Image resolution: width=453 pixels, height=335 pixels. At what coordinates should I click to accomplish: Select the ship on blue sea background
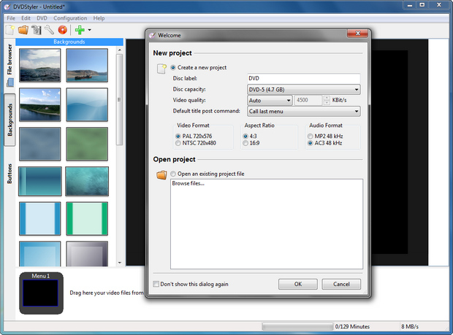tap(87, 65)
